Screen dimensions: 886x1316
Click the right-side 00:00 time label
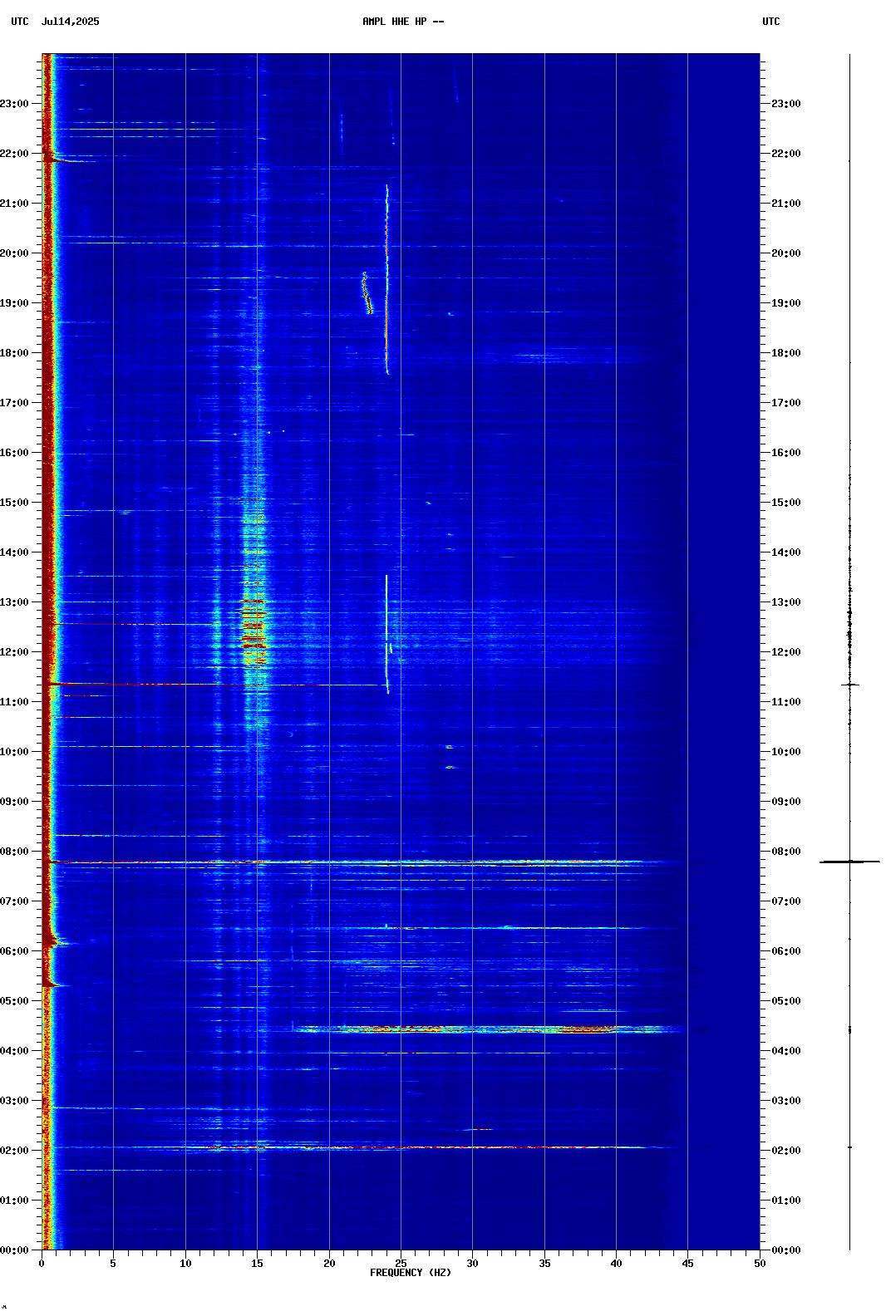pyautogui.click(x=786, y=1250)
